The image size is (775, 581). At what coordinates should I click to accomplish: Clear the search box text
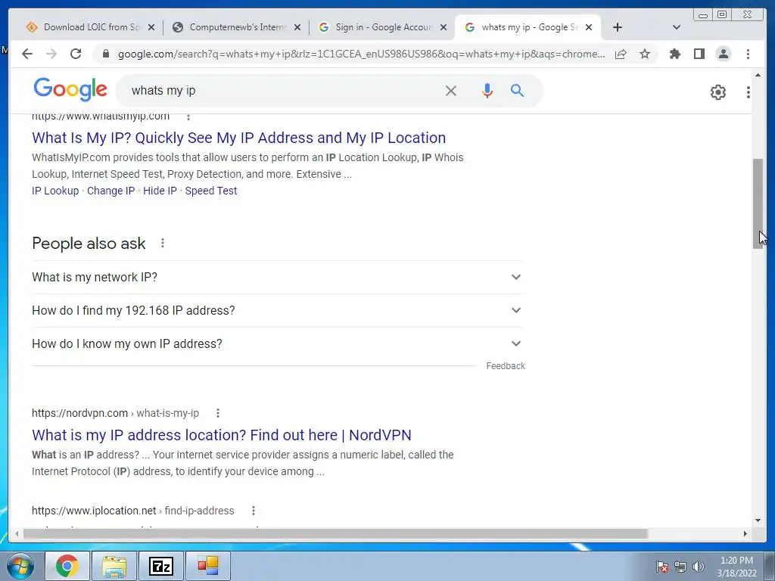[x=451, y=91]
